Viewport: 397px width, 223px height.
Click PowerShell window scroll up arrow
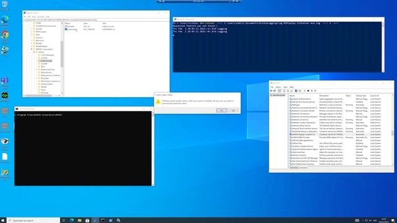(x=383, y=24)
